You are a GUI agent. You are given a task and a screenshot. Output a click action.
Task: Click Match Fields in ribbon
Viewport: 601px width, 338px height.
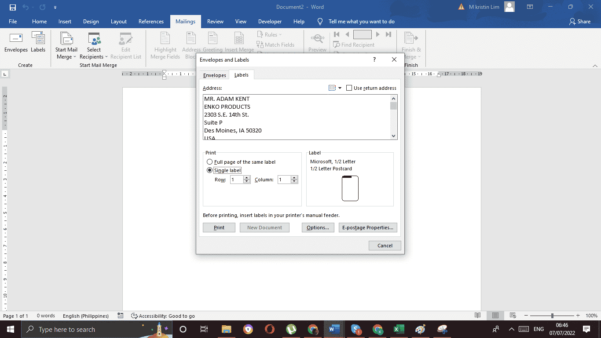click(x=276, y=44)
